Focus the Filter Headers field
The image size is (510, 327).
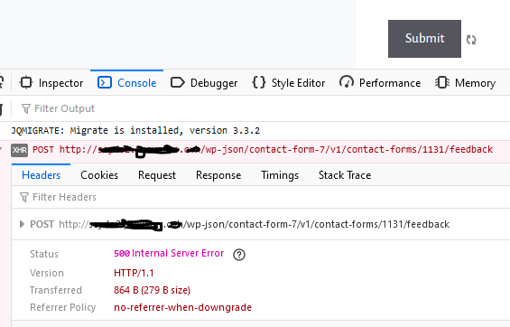260,197
